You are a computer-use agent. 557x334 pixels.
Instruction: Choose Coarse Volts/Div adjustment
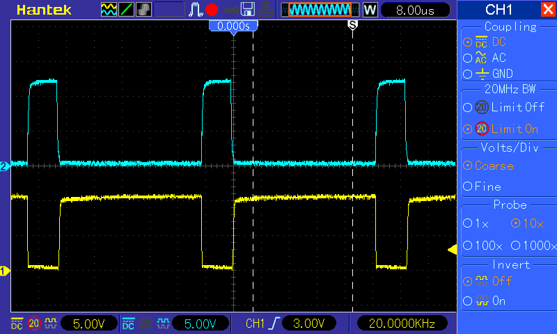pyautogui.click(x=489, y=166)
